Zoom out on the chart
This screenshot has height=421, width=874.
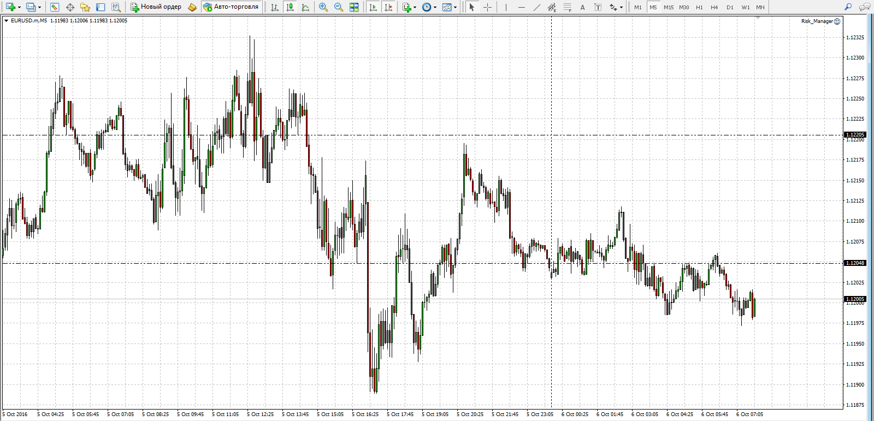pyautogui.click(x=339, y=7)
